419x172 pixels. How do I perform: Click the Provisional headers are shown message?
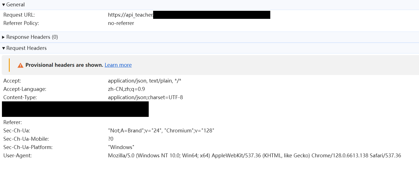[x=64, y=65]
